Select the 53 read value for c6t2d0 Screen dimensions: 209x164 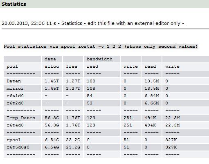tap(90, 103)
